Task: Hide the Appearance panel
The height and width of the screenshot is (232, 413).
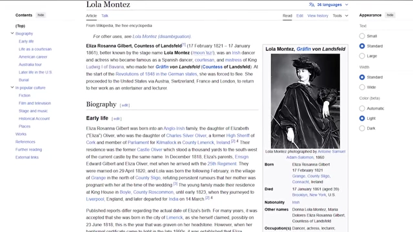Action: pyautogui.click(x=390, y=15)
